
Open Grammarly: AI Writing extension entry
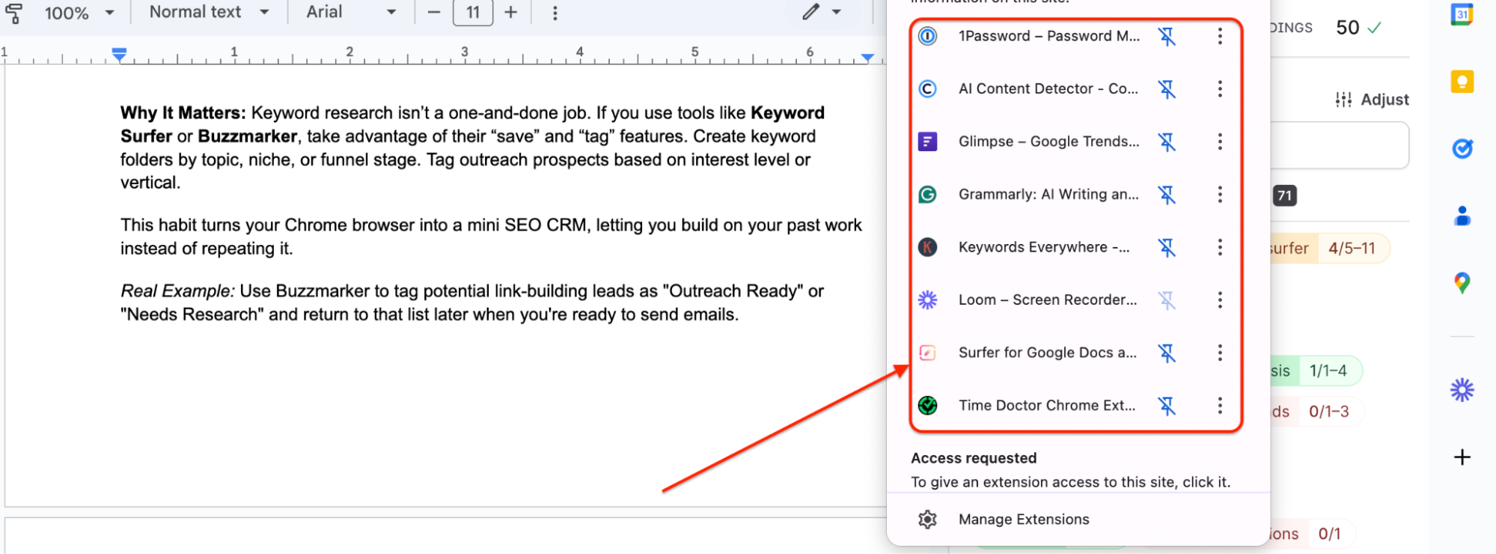[x=1048, y=195]
